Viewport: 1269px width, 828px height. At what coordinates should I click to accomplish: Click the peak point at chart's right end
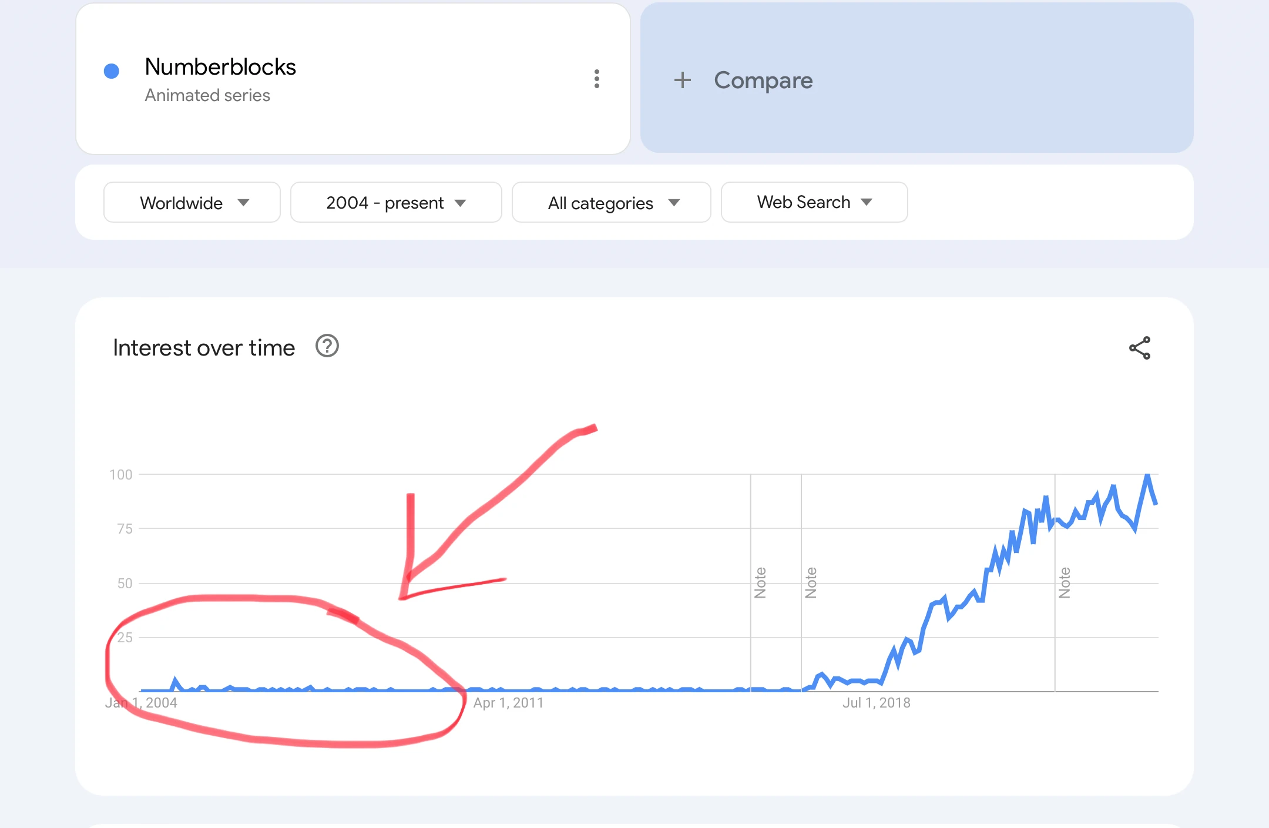pos(1147,475)
